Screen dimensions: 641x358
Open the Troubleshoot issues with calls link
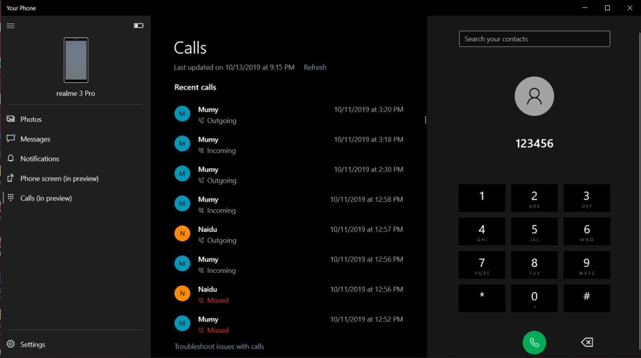[219, 346]
